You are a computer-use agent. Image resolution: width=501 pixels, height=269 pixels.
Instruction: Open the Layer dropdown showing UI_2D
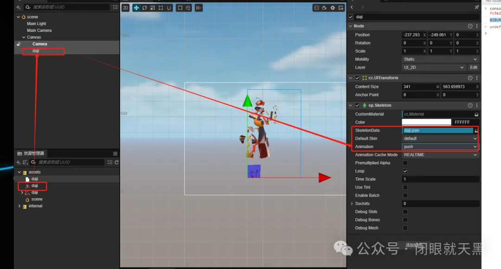(434, 68)
